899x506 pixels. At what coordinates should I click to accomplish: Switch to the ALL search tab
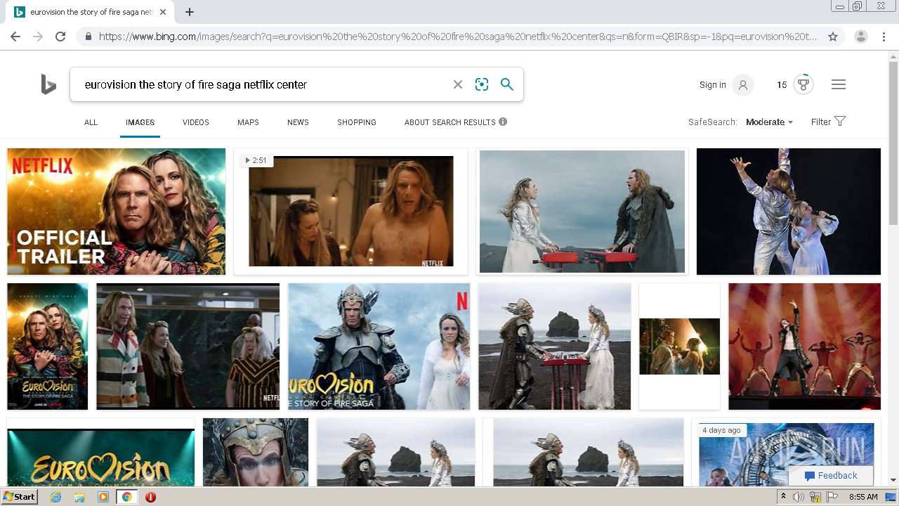(91, 122)
